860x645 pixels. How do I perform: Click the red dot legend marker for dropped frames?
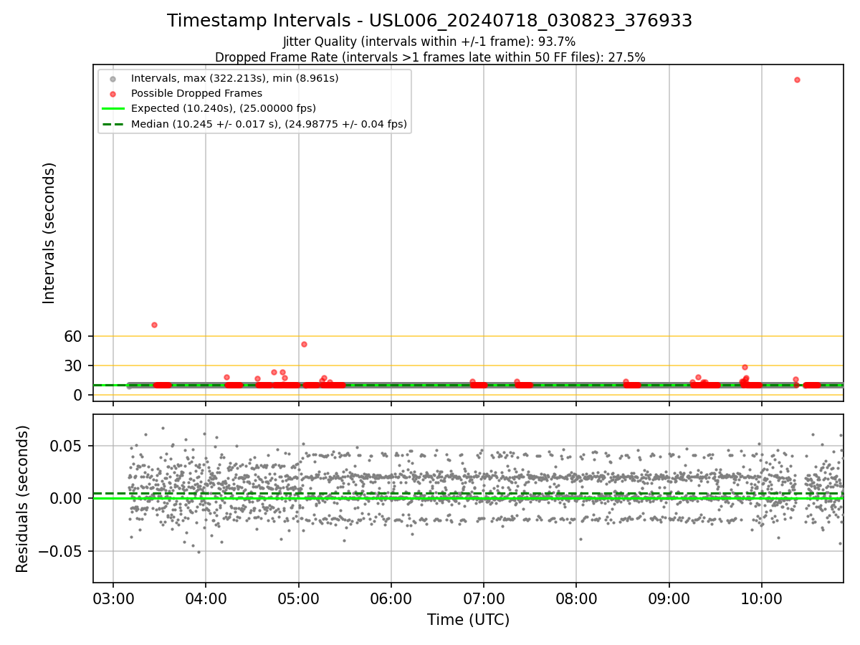coord(113,93)
